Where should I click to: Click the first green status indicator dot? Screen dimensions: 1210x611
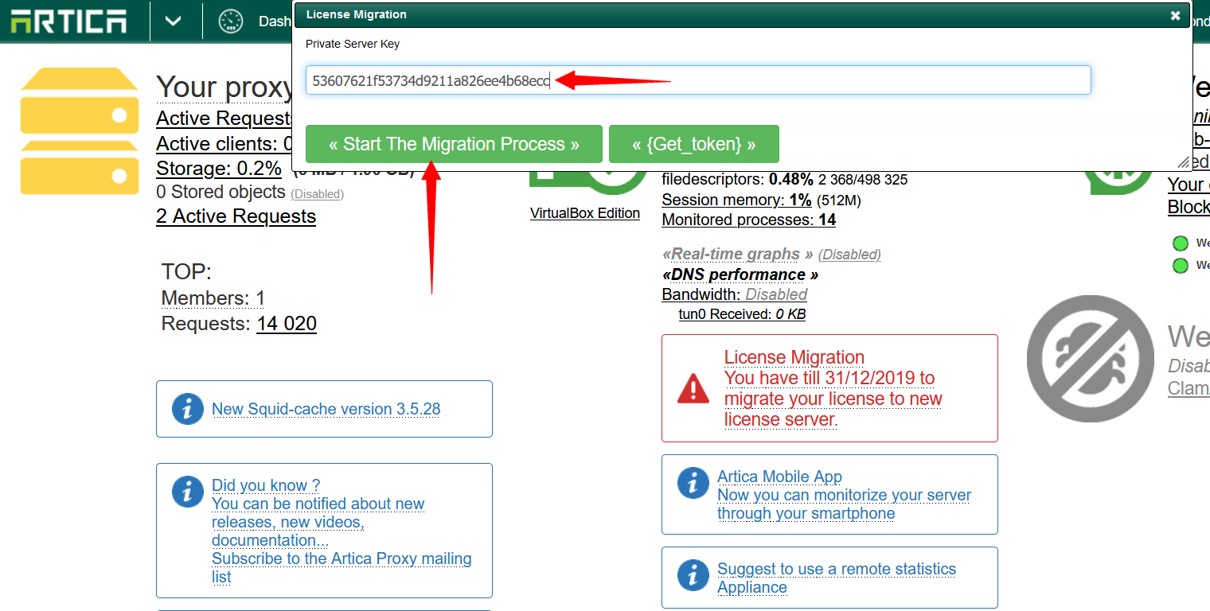click(1181, 243)
